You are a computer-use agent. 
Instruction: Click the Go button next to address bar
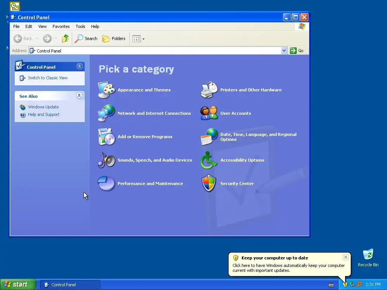coord(297,51)
